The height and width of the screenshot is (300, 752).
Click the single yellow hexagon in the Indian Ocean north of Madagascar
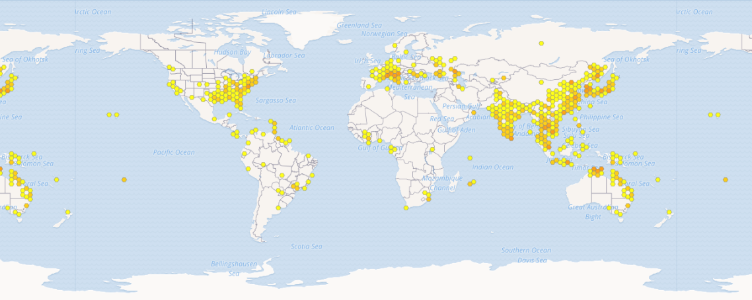pyautogui.click(x=470, y=158)
